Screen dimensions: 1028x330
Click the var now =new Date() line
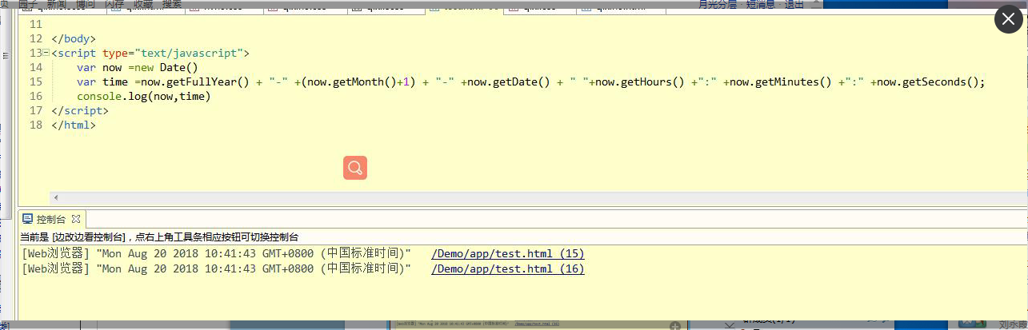click(x=138, y=67)
